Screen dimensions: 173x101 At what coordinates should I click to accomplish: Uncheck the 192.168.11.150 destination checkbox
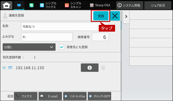pos(4,68)
